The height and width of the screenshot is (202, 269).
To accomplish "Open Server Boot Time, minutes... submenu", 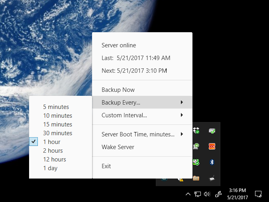I will click(x=142, y=134).
